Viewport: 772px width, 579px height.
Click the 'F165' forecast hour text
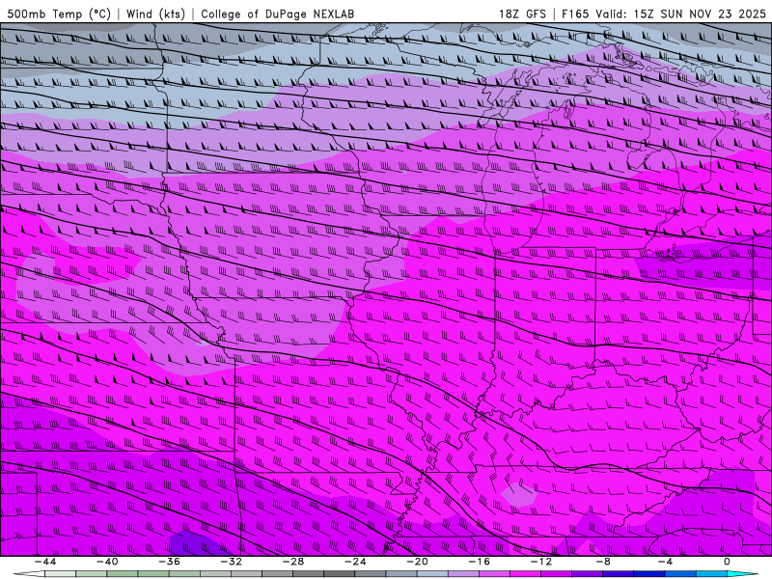click(x=575, y=14)
